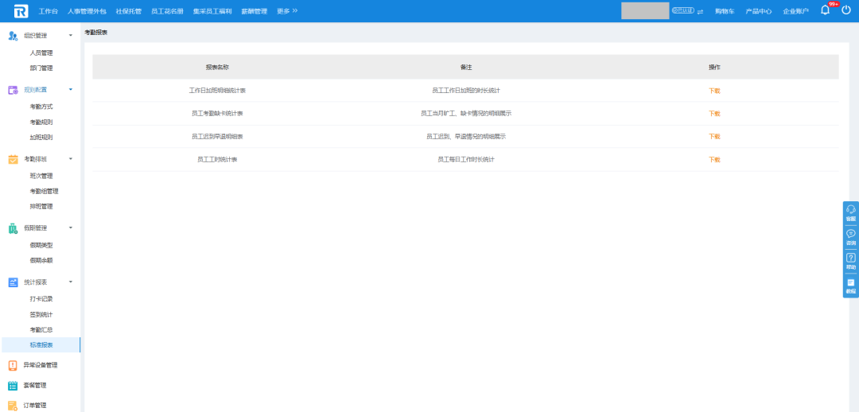Open 人事管理外包 in top navigation
This screenshot has width=859, height=412.
87,11
